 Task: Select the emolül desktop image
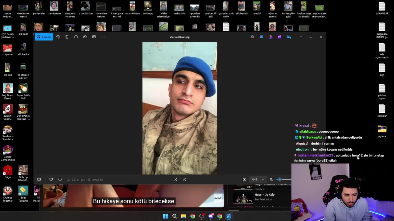point(257,8)
